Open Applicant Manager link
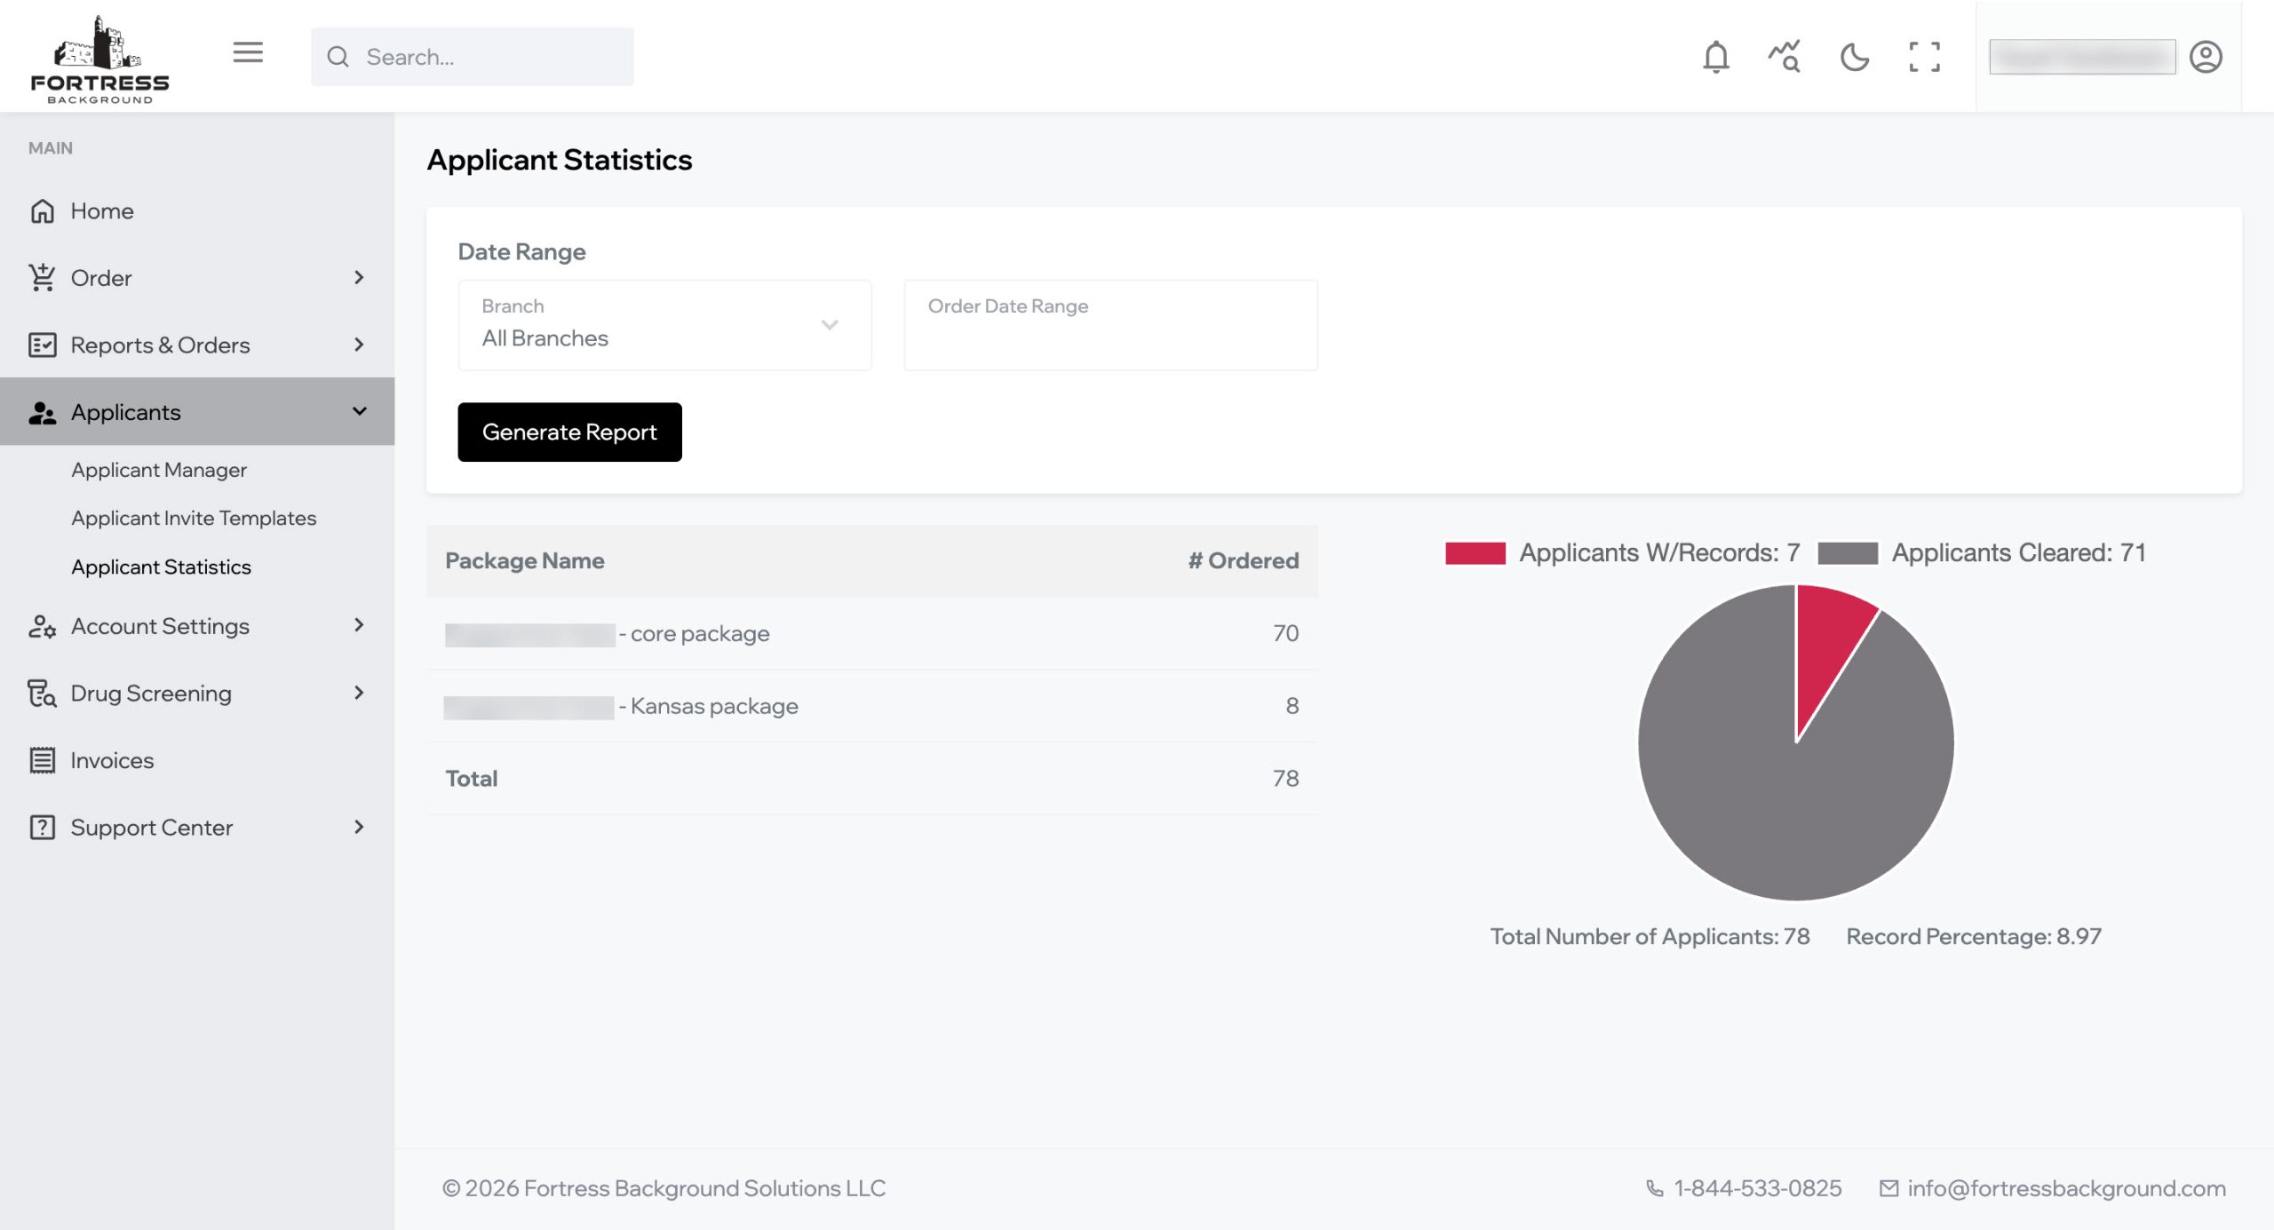Image resolution: width=2274 pixels, height=1230 pixels. [159, 470]
